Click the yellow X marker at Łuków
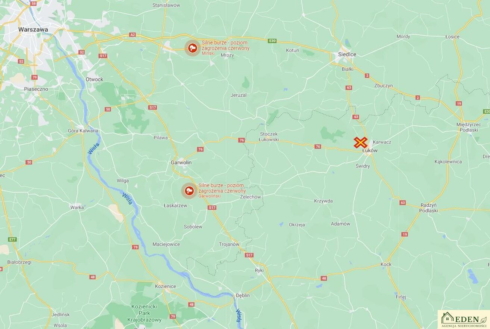This screenshot has width=490, height=329. (x=361, y=142)
